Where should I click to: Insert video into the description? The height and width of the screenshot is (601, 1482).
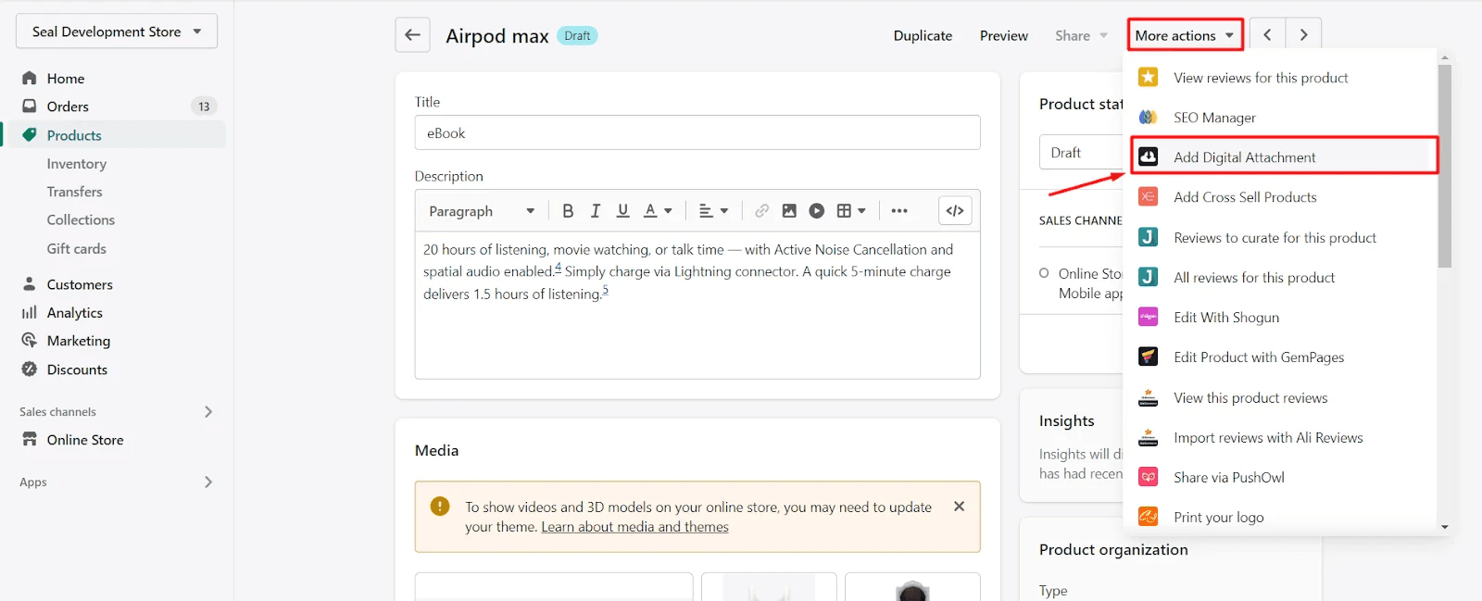point(816,211)
